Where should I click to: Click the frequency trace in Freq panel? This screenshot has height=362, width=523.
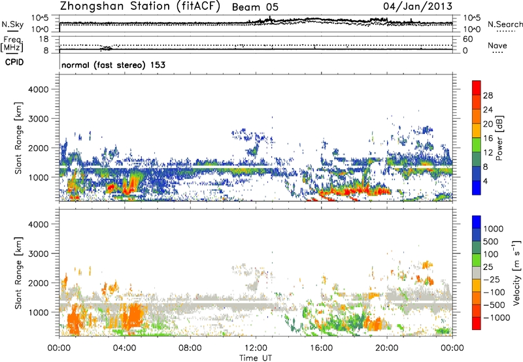[x=256, y=49]
